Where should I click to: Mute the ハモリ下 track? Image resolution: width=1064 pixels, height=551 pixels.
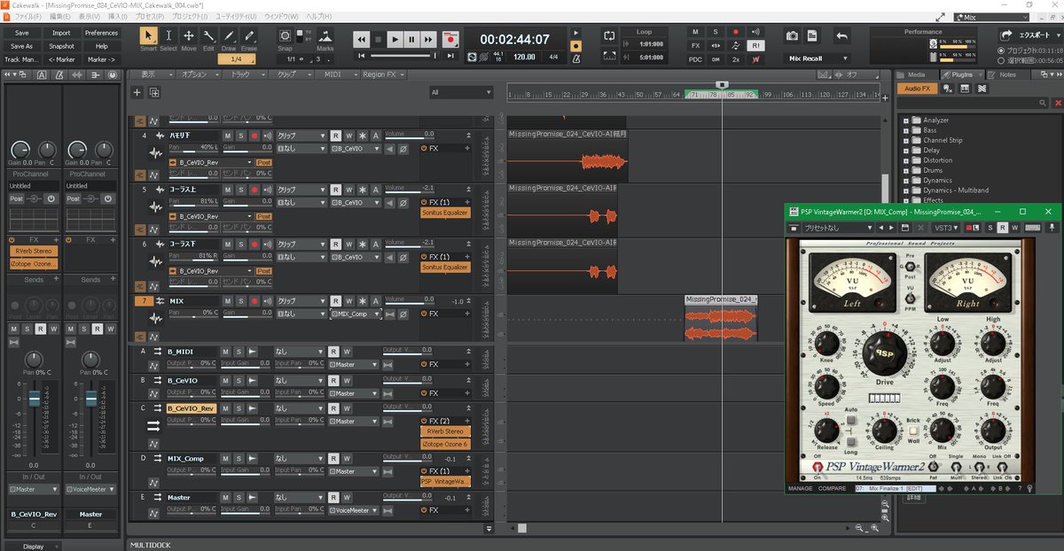(x=227, y=136)
